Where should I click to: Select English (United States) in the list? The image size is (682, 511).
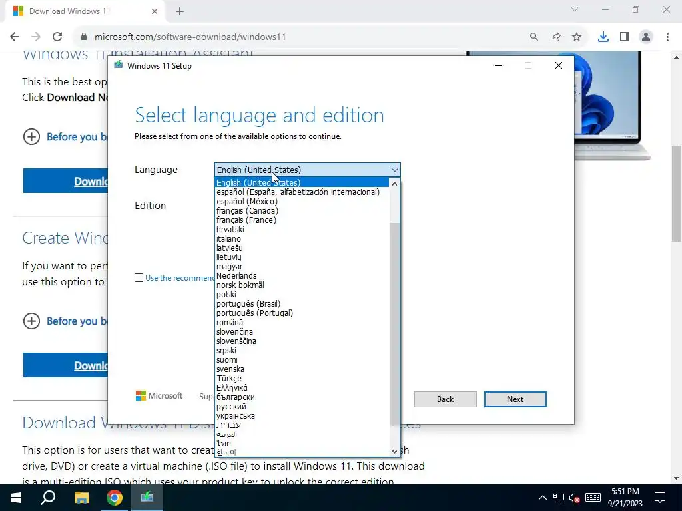[x=302, y=182]
